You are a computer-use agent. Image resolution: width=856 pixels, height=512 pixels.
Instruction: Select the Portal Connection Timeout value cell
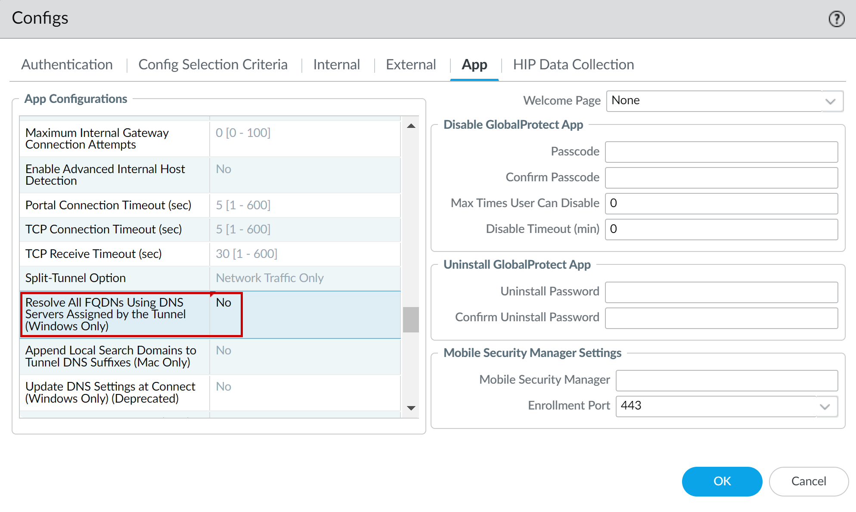(243, 205)
